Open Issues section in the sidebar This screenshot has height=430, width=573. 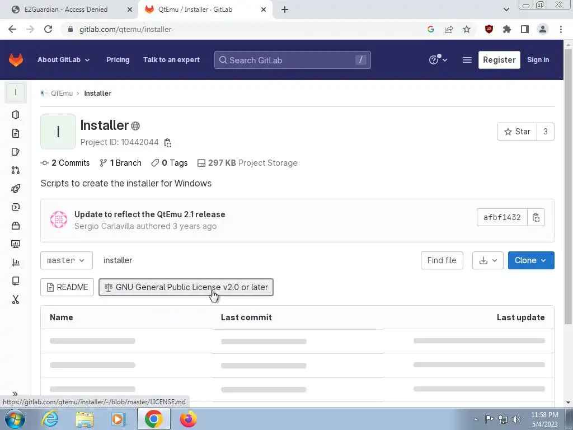click(15, 152)
